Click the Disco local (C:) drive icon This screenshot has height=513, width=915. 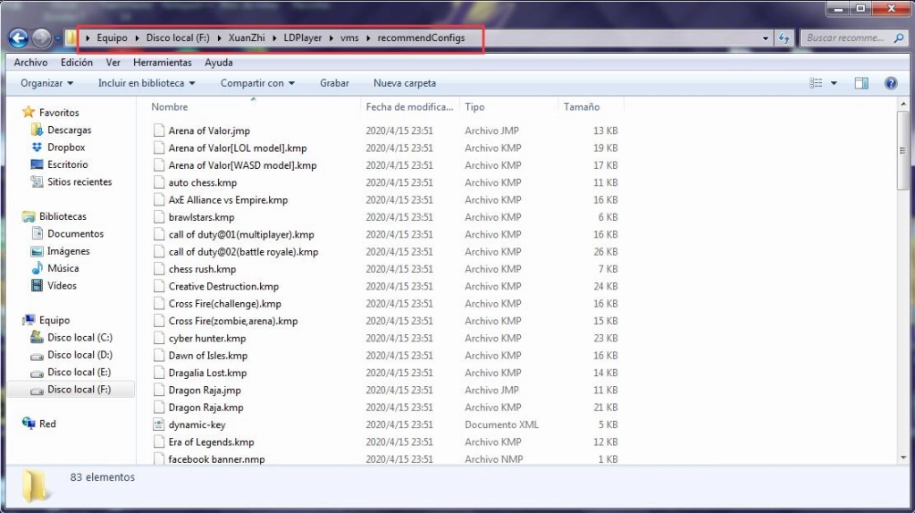37,337
